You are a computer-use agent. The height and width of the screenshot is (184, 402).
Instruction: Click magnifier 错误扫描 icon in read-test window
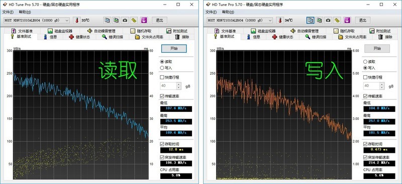coord(105,37)
